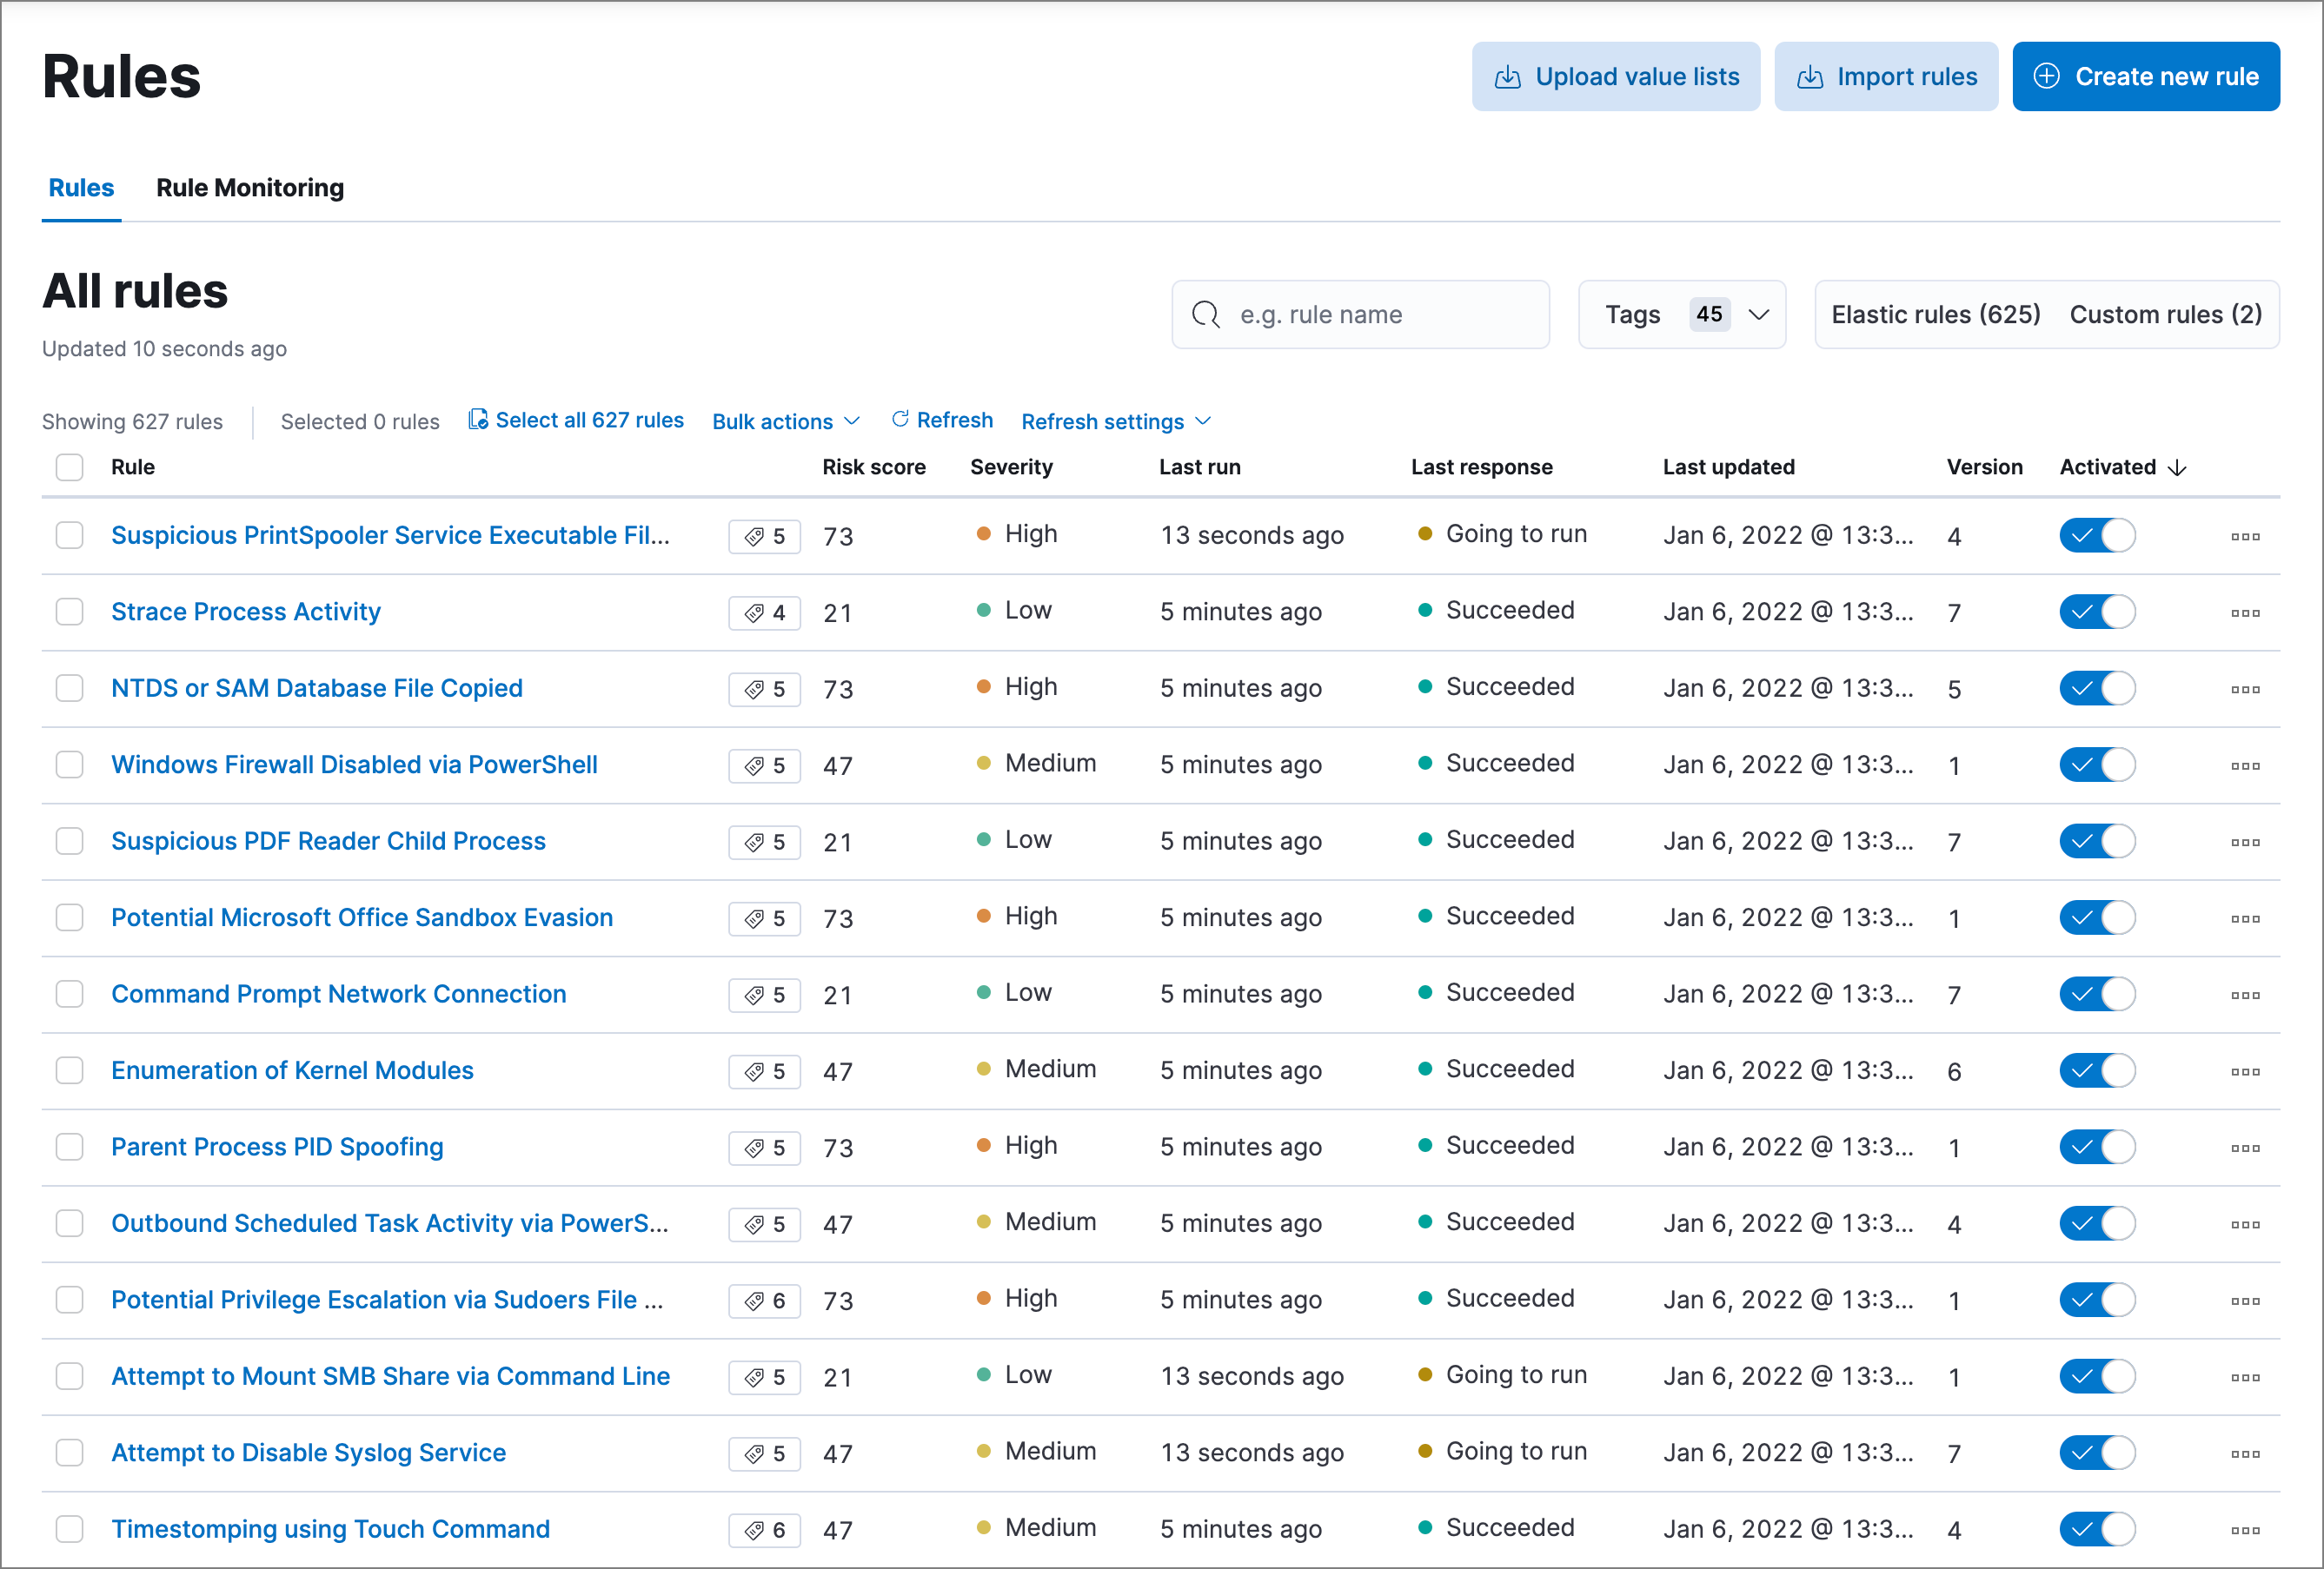
Task: Click the tags badge on Potential Privilege Escalation row
Action: coord(764,1301)
